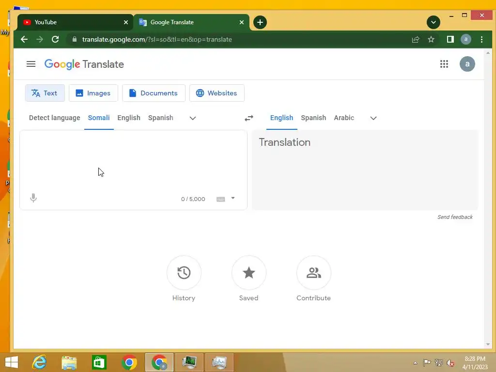Open the tab search dropdown
The height and width of the screenshot is (372, 496).
point(434,22)
